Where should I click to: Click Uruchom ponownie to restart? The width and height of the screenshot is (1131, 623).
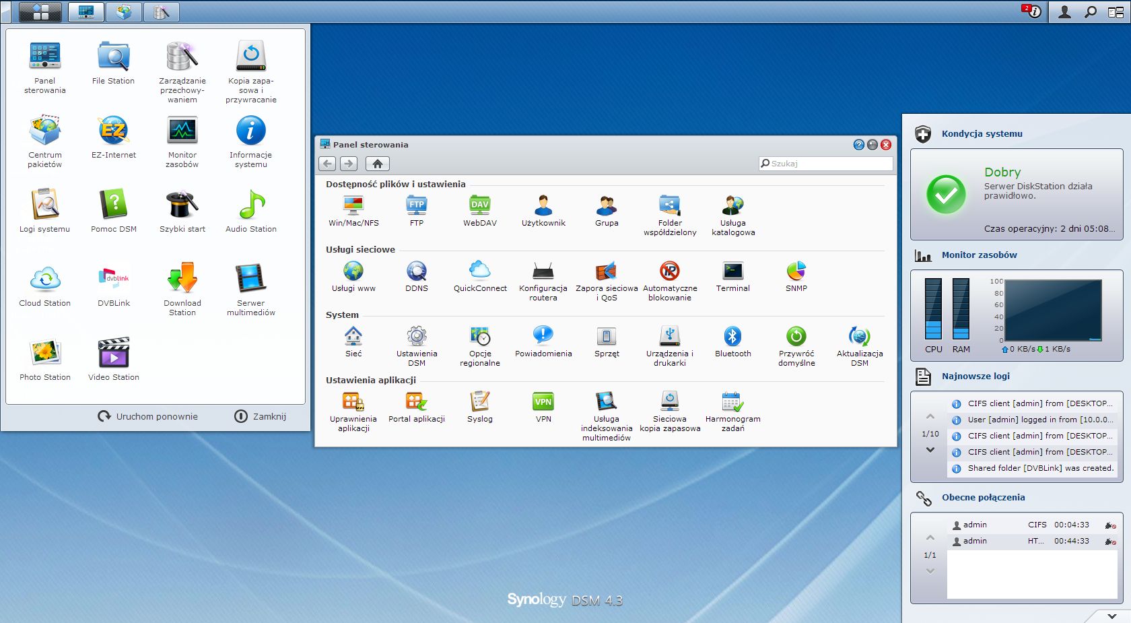point(148,416)
